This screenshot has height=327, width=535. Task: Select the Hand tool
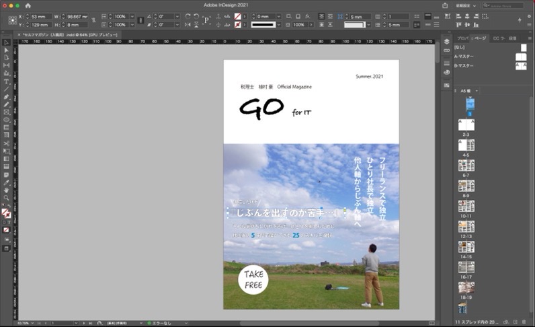[6, 190]
